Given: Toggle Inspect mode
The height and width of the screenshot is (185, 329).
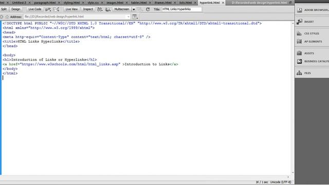Looking at the screenshot, I should (x=88, y=9).
